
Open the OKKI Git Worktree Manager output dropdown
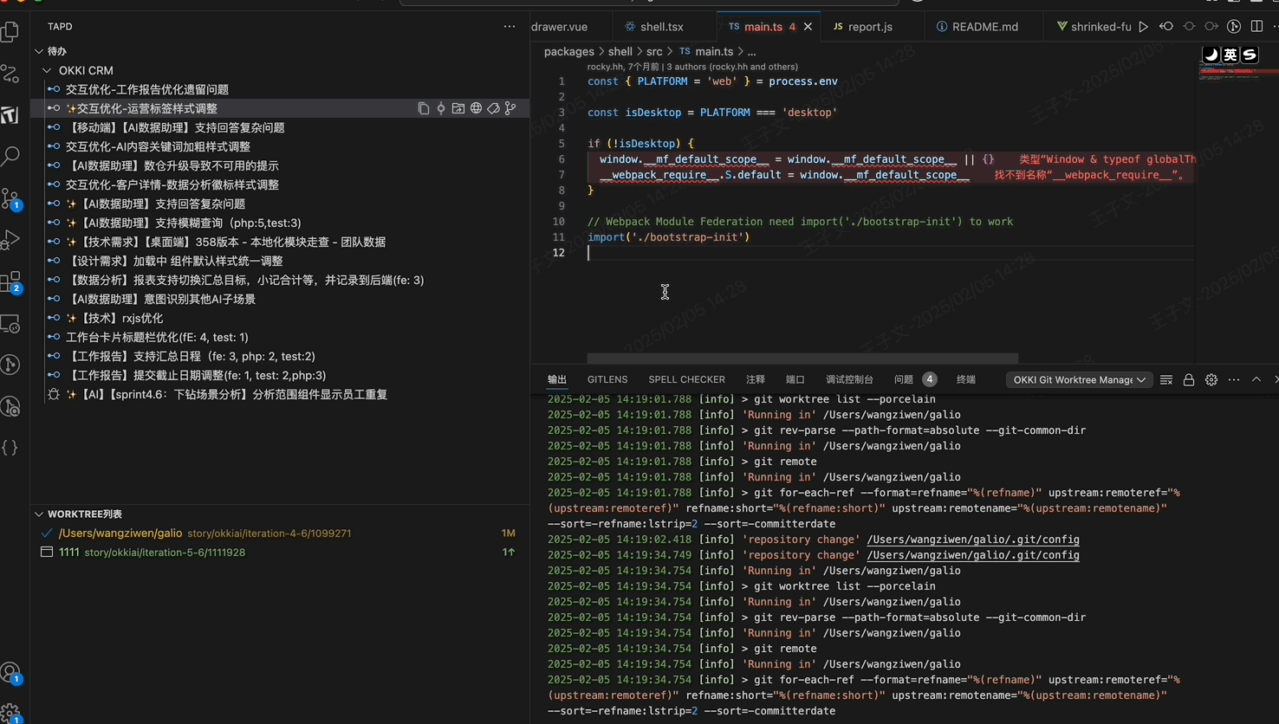1079,380
